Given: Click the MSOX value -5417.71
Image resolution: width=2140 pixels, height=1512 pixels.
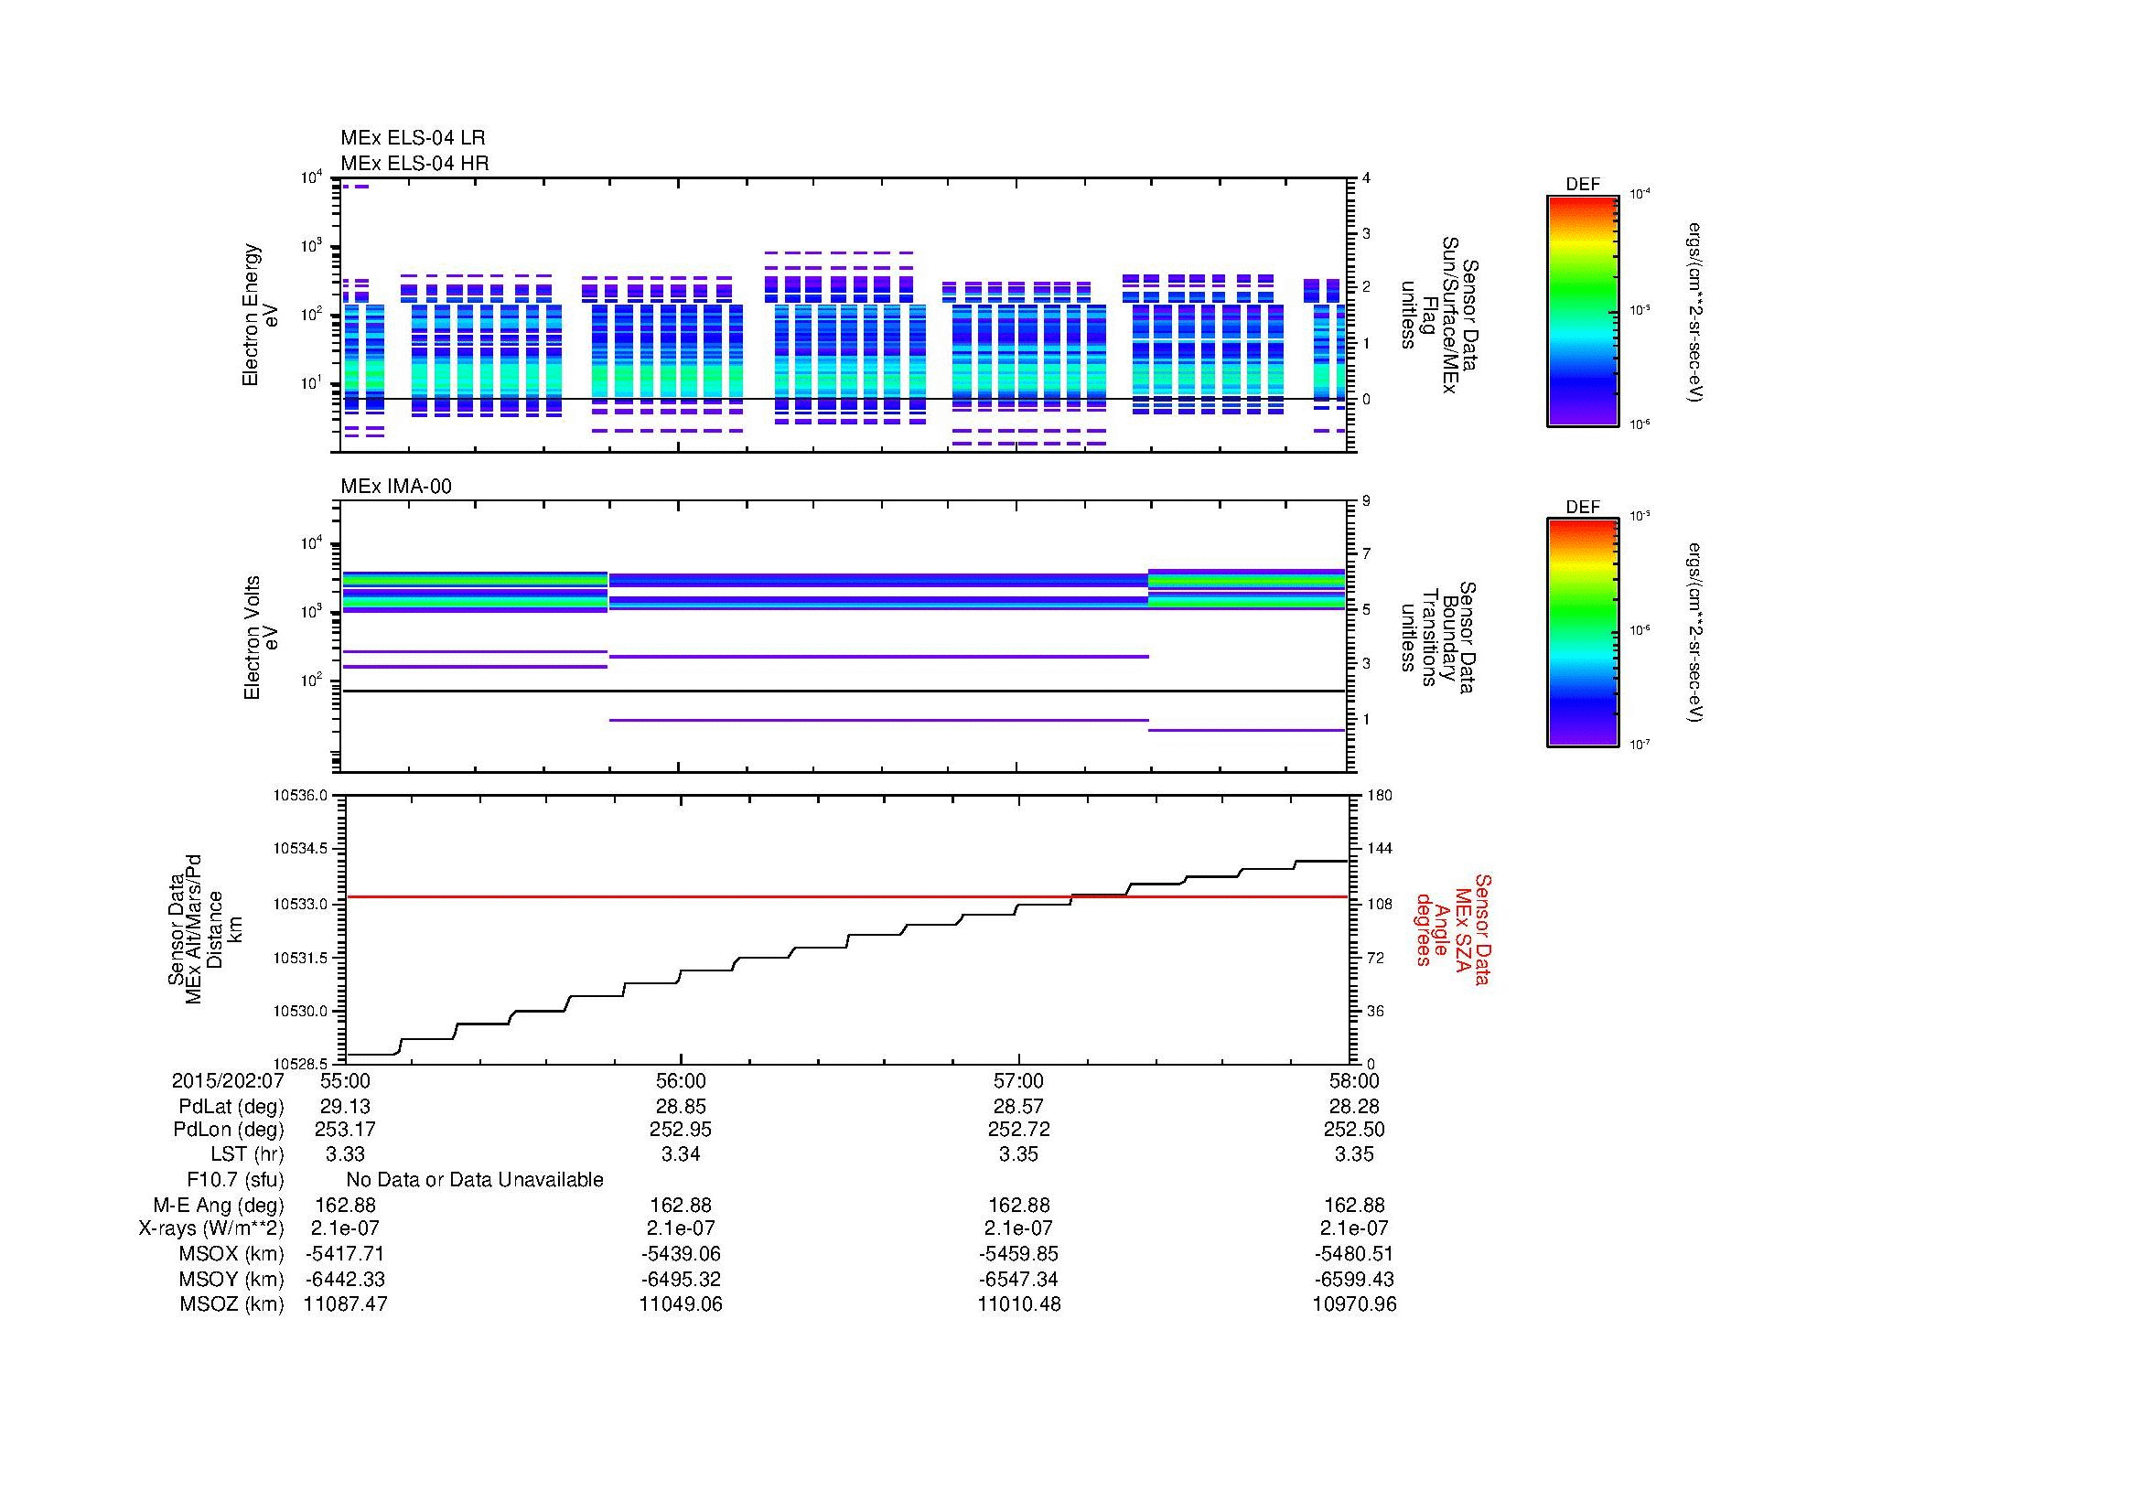Looking at the screenshot, I should [x=345, y=1254].
